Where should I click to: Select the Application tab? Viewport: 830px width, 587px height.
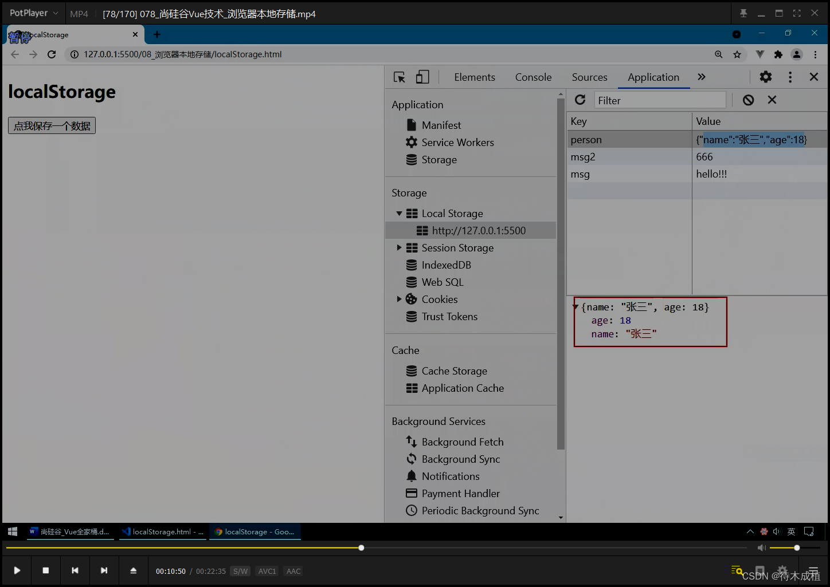[653, 77]
